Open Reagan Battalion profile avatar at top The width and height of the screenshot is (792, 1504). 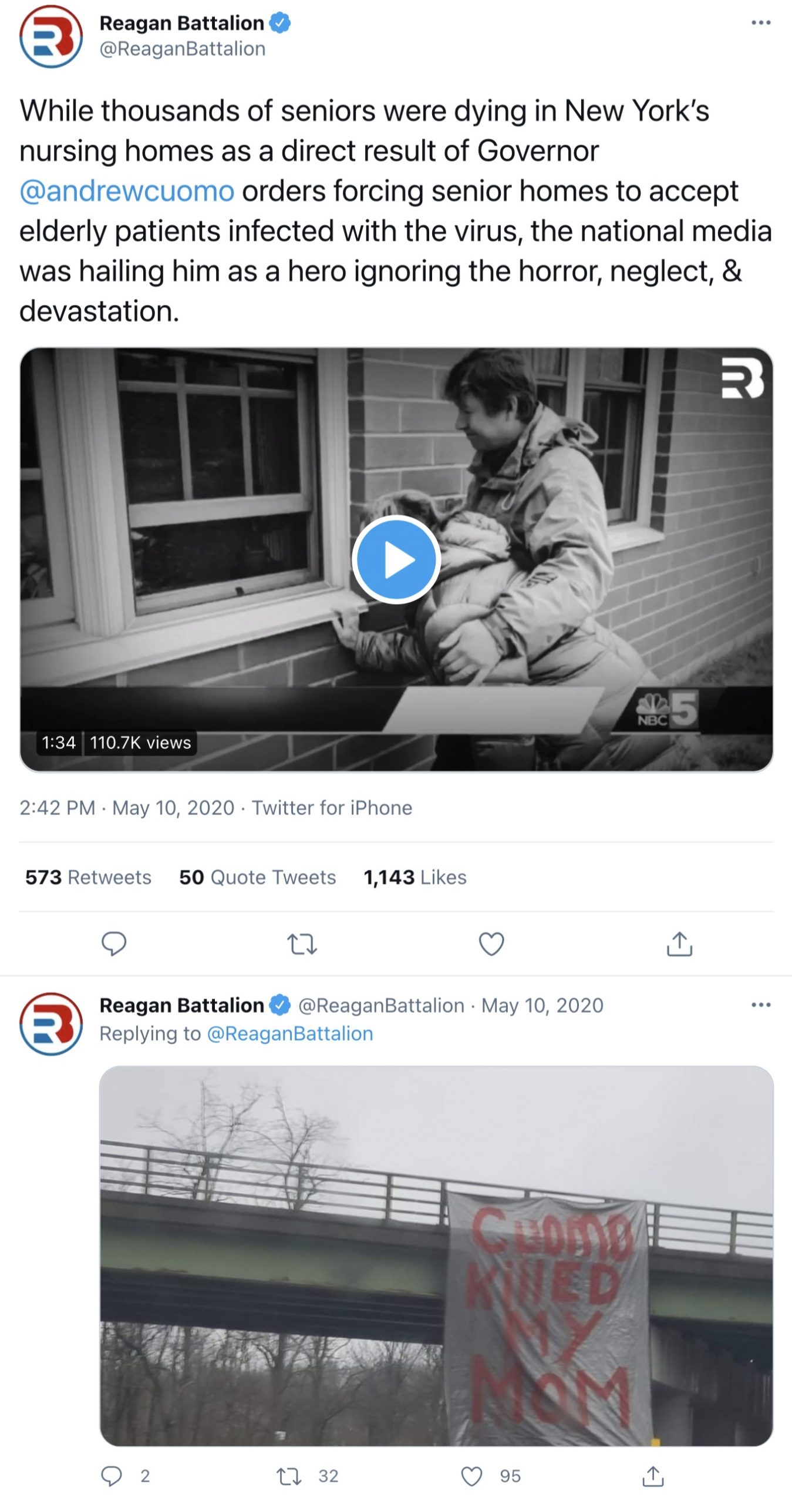coord(51,36)
